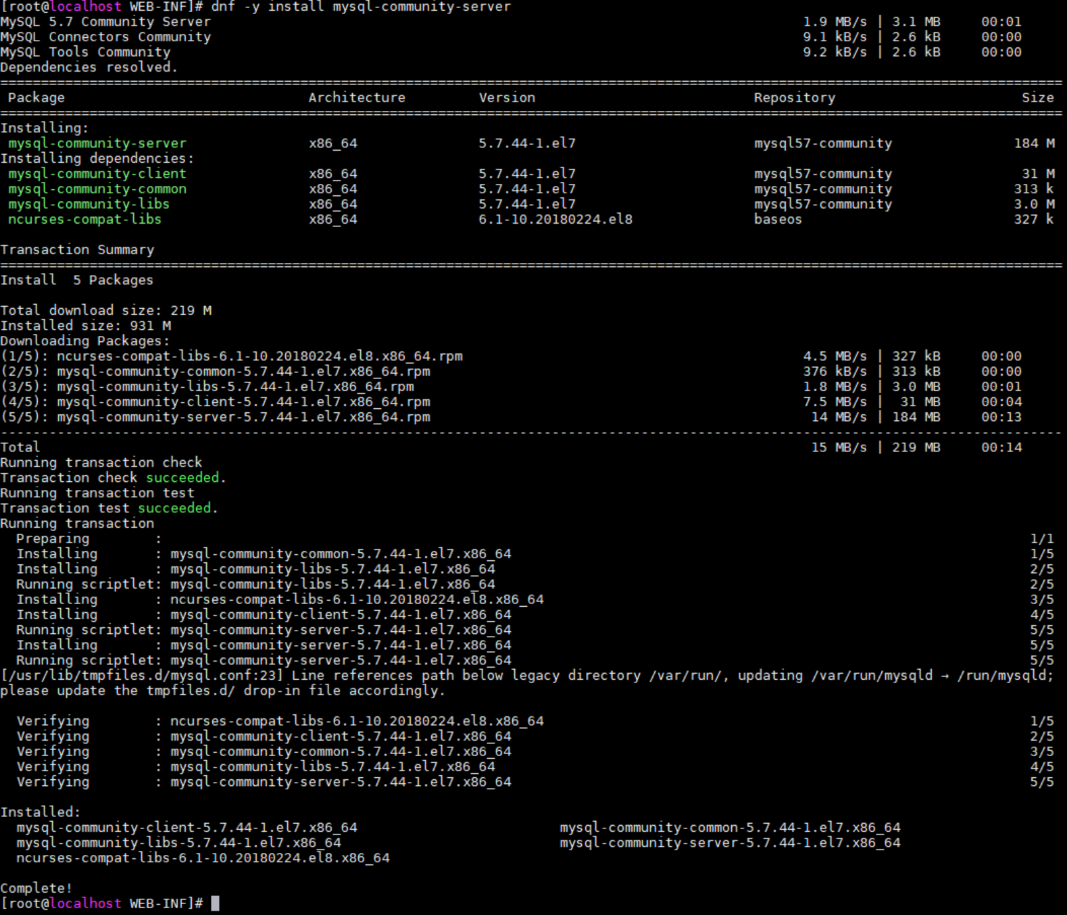Click 'MySQL Tools Community' line
Viewport: 1067px width, 915px height.
tap(85, 52)
